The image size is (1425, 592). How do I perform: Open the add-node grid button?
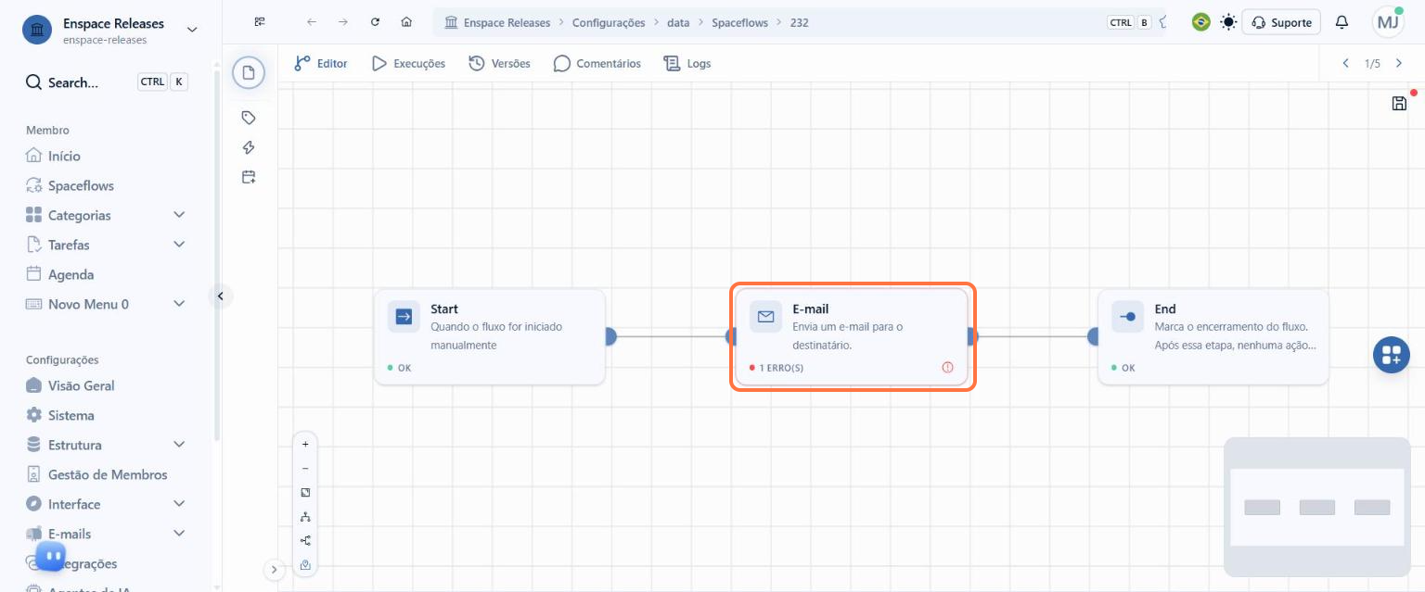pyautogui.click(x=1391, y=355)
